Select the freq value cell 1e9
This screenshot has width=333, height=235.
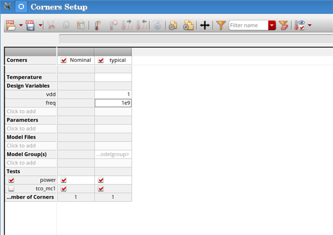[113, 103]
